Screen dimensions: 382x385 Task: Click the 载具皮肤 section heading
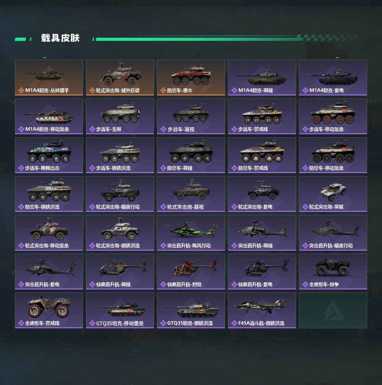[x=60, y=38]
